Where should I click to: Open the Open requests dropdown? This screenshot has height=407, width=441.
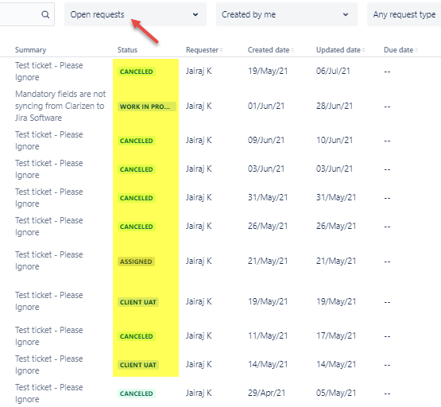pos(135,14)
